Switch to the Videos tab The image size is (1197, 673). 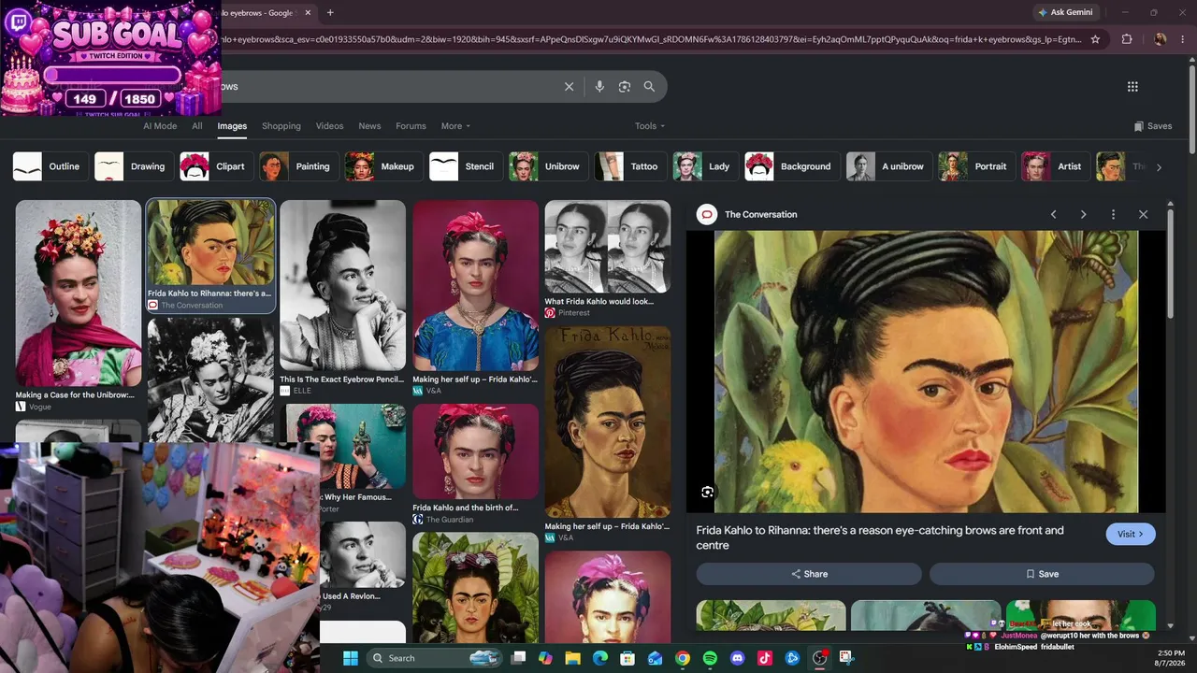tap(329, 126)
